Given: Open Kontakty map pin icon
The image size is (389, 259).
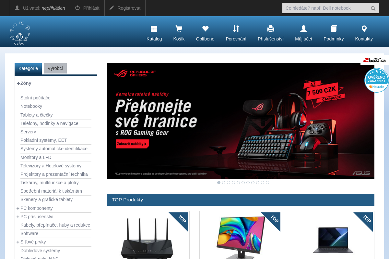Looking at the screenshot, I should pos(364,29).
